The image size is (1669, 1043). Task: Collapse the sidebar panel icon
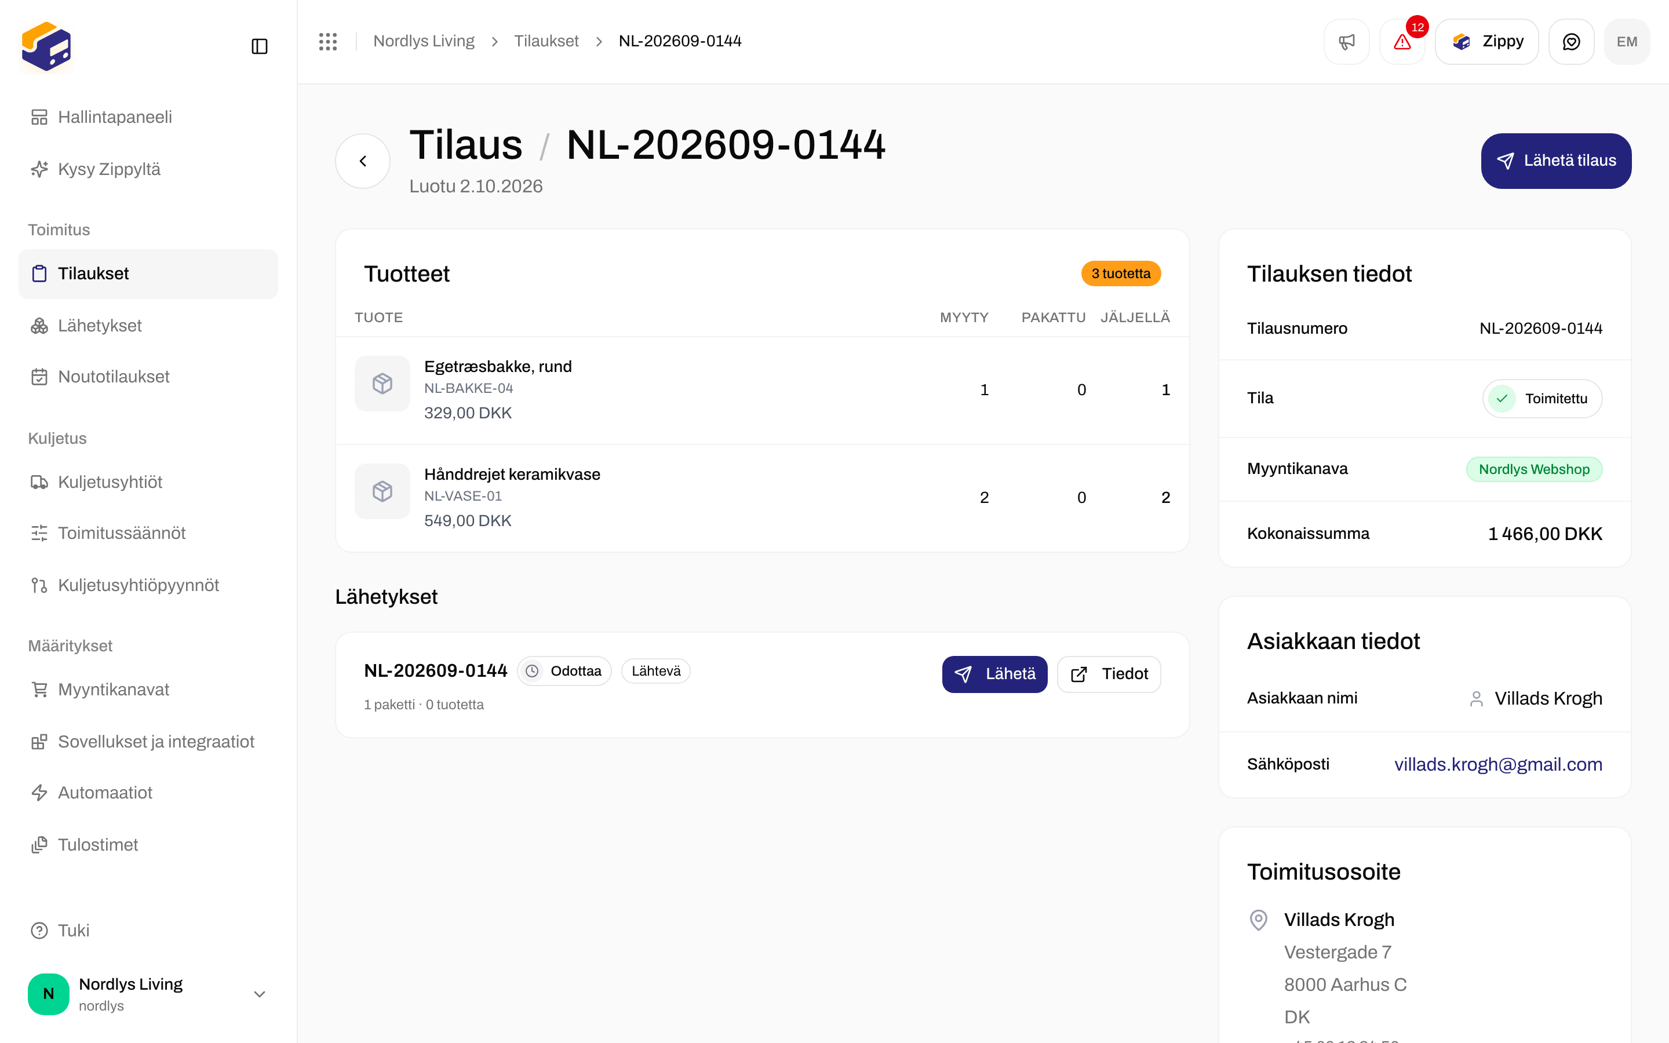pos(259,46)
